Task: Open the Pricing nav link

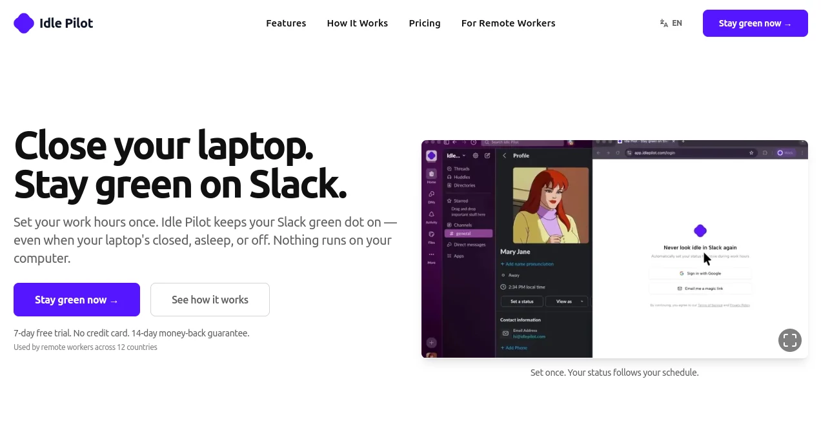Action: coord(425,23)
